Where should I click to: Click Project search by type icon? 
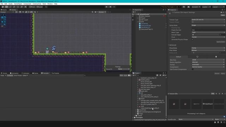[x=157, y=75]
